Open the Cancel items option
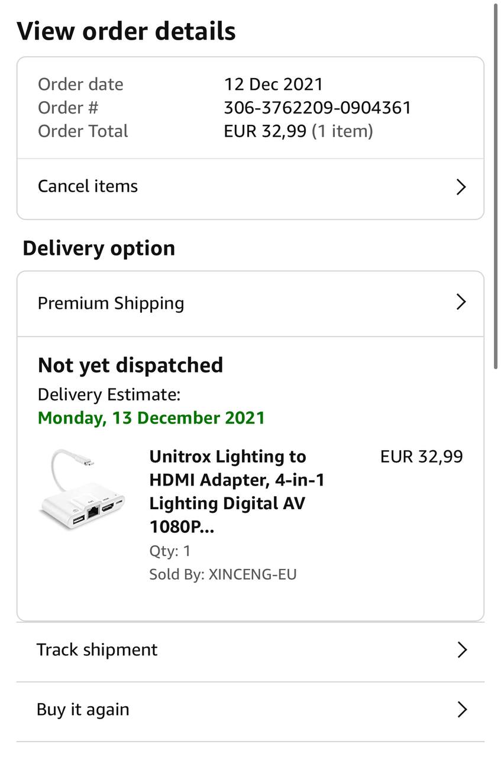The image size is (501, 757). click(x=88, y=186)
